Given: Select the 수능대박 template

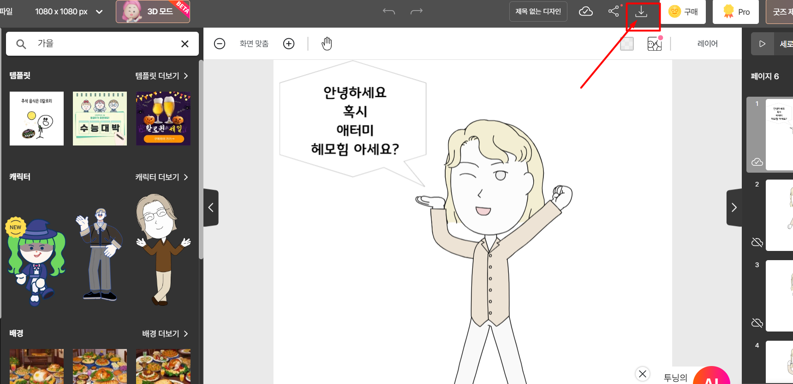Looking at the screenshot, I should (x=100, y=118).
